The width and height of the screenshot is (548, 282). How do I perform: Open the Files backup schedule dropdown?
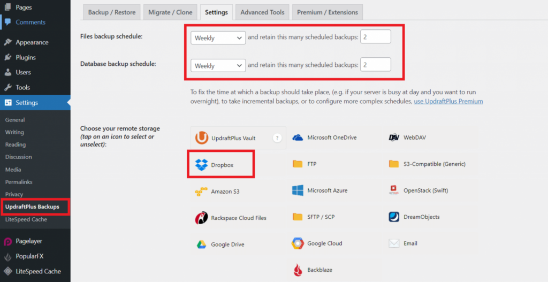tap(218, 38)
